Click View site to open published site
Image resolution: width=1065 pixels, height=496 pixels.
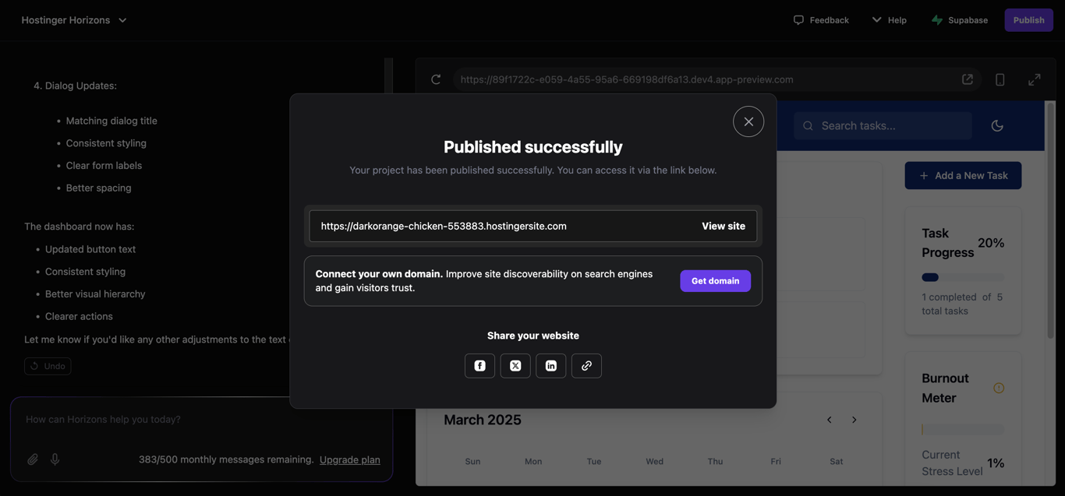pyautogui.click(x=723, y=226)
